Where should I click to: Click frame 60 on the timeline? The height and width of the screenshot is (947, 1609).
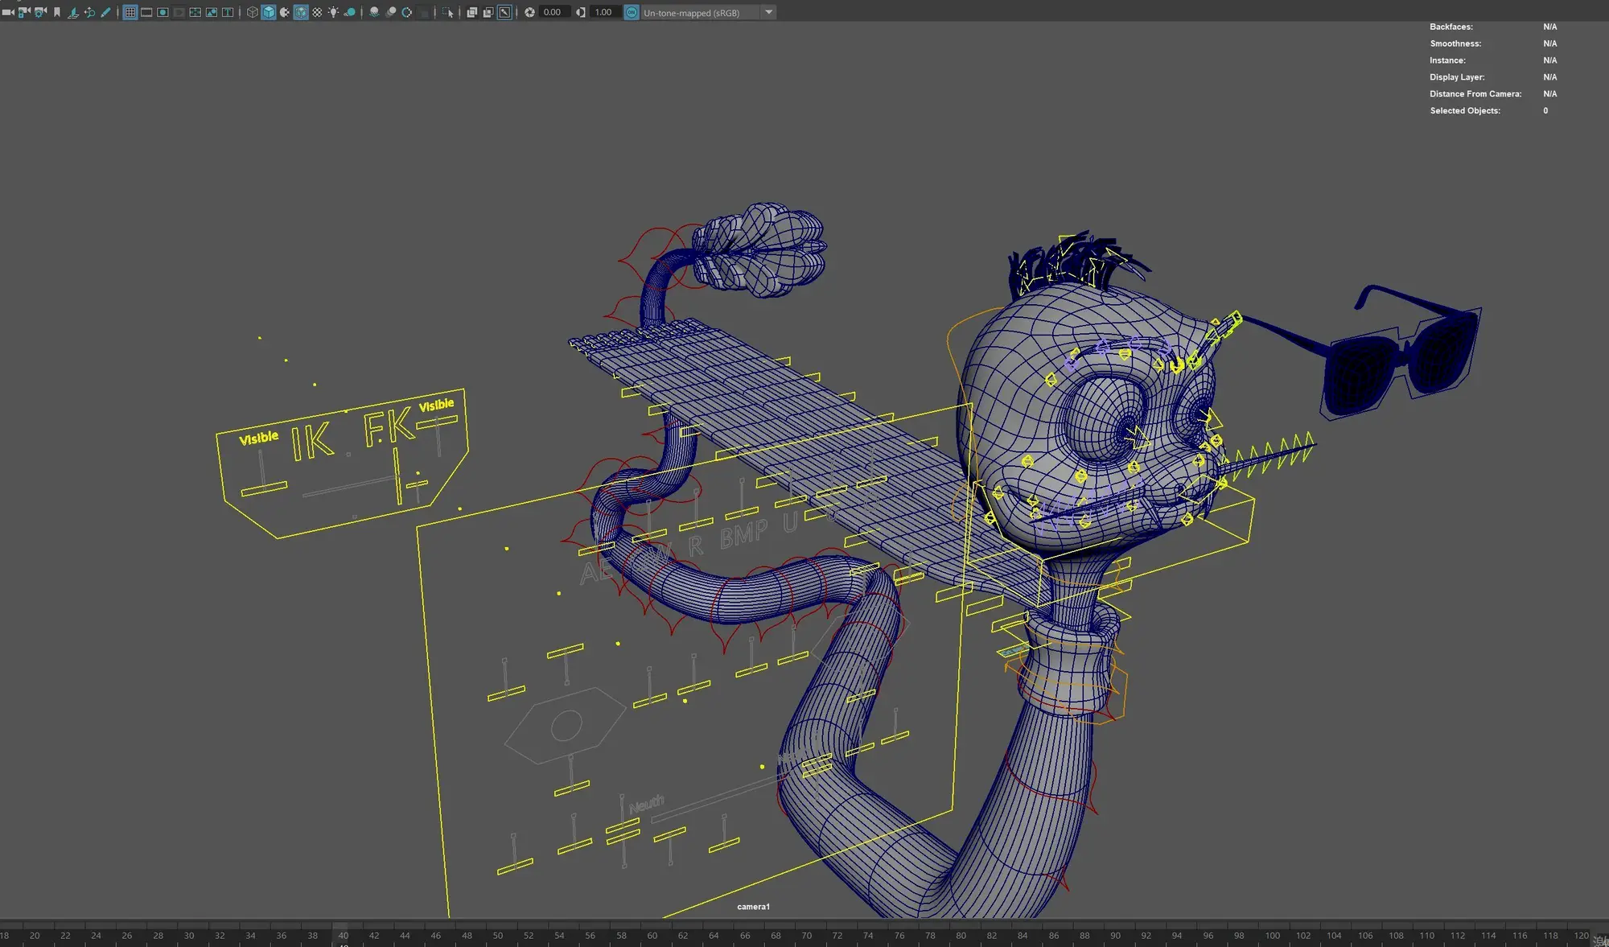point(652,936)
